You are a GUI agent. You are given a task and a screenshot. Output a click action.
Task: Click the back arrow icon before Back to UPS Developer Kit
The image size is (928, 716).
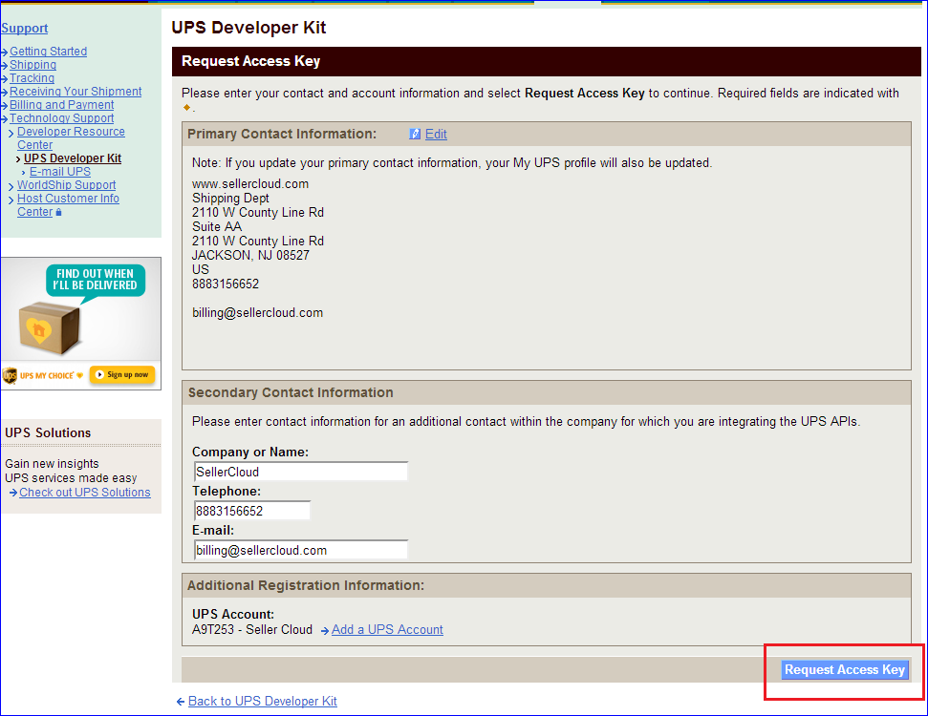(x=181, y=702)
